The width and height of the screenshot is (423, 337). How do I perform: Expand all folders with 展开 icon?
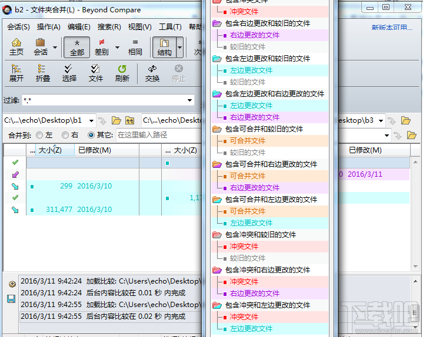pos(16,73)
